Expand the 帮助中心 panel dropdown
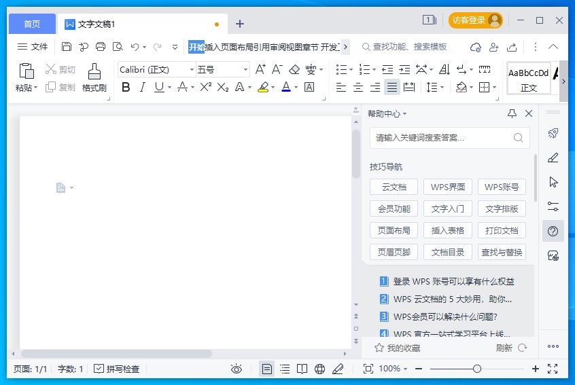Viewport: 575px width, 385px height. coord(405,114)
